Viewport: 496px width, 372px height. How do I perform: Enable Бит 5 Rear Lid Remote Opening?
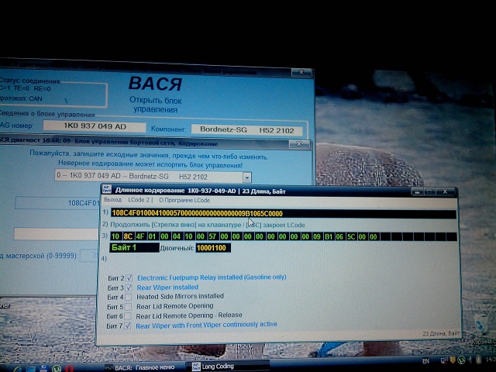[128, 307]
